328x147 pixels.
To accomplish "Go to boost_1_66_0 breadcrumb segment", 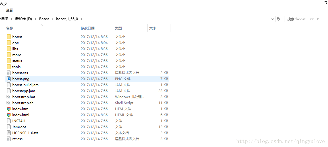I will [x=67, y=19].
